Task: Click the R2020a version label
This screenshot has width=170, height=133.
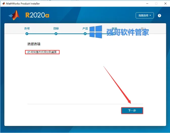Action: (37, 15)
